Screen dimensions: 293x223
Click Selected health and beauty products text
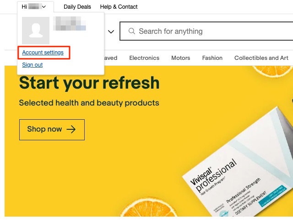[x=89, y=103]
